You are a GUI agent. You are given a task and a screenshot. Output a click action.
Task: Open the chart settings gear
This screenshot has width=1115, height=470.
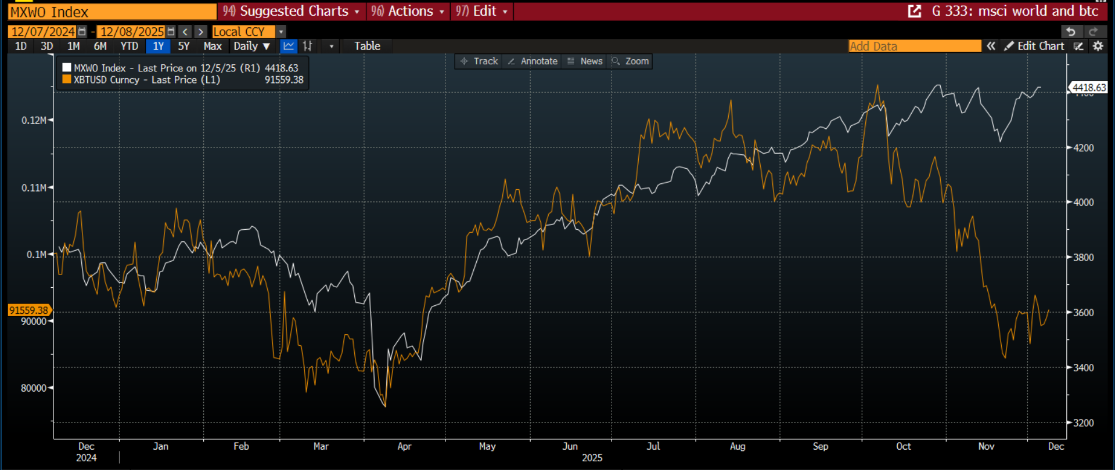pyautogui.click(x=1098, y=46)
